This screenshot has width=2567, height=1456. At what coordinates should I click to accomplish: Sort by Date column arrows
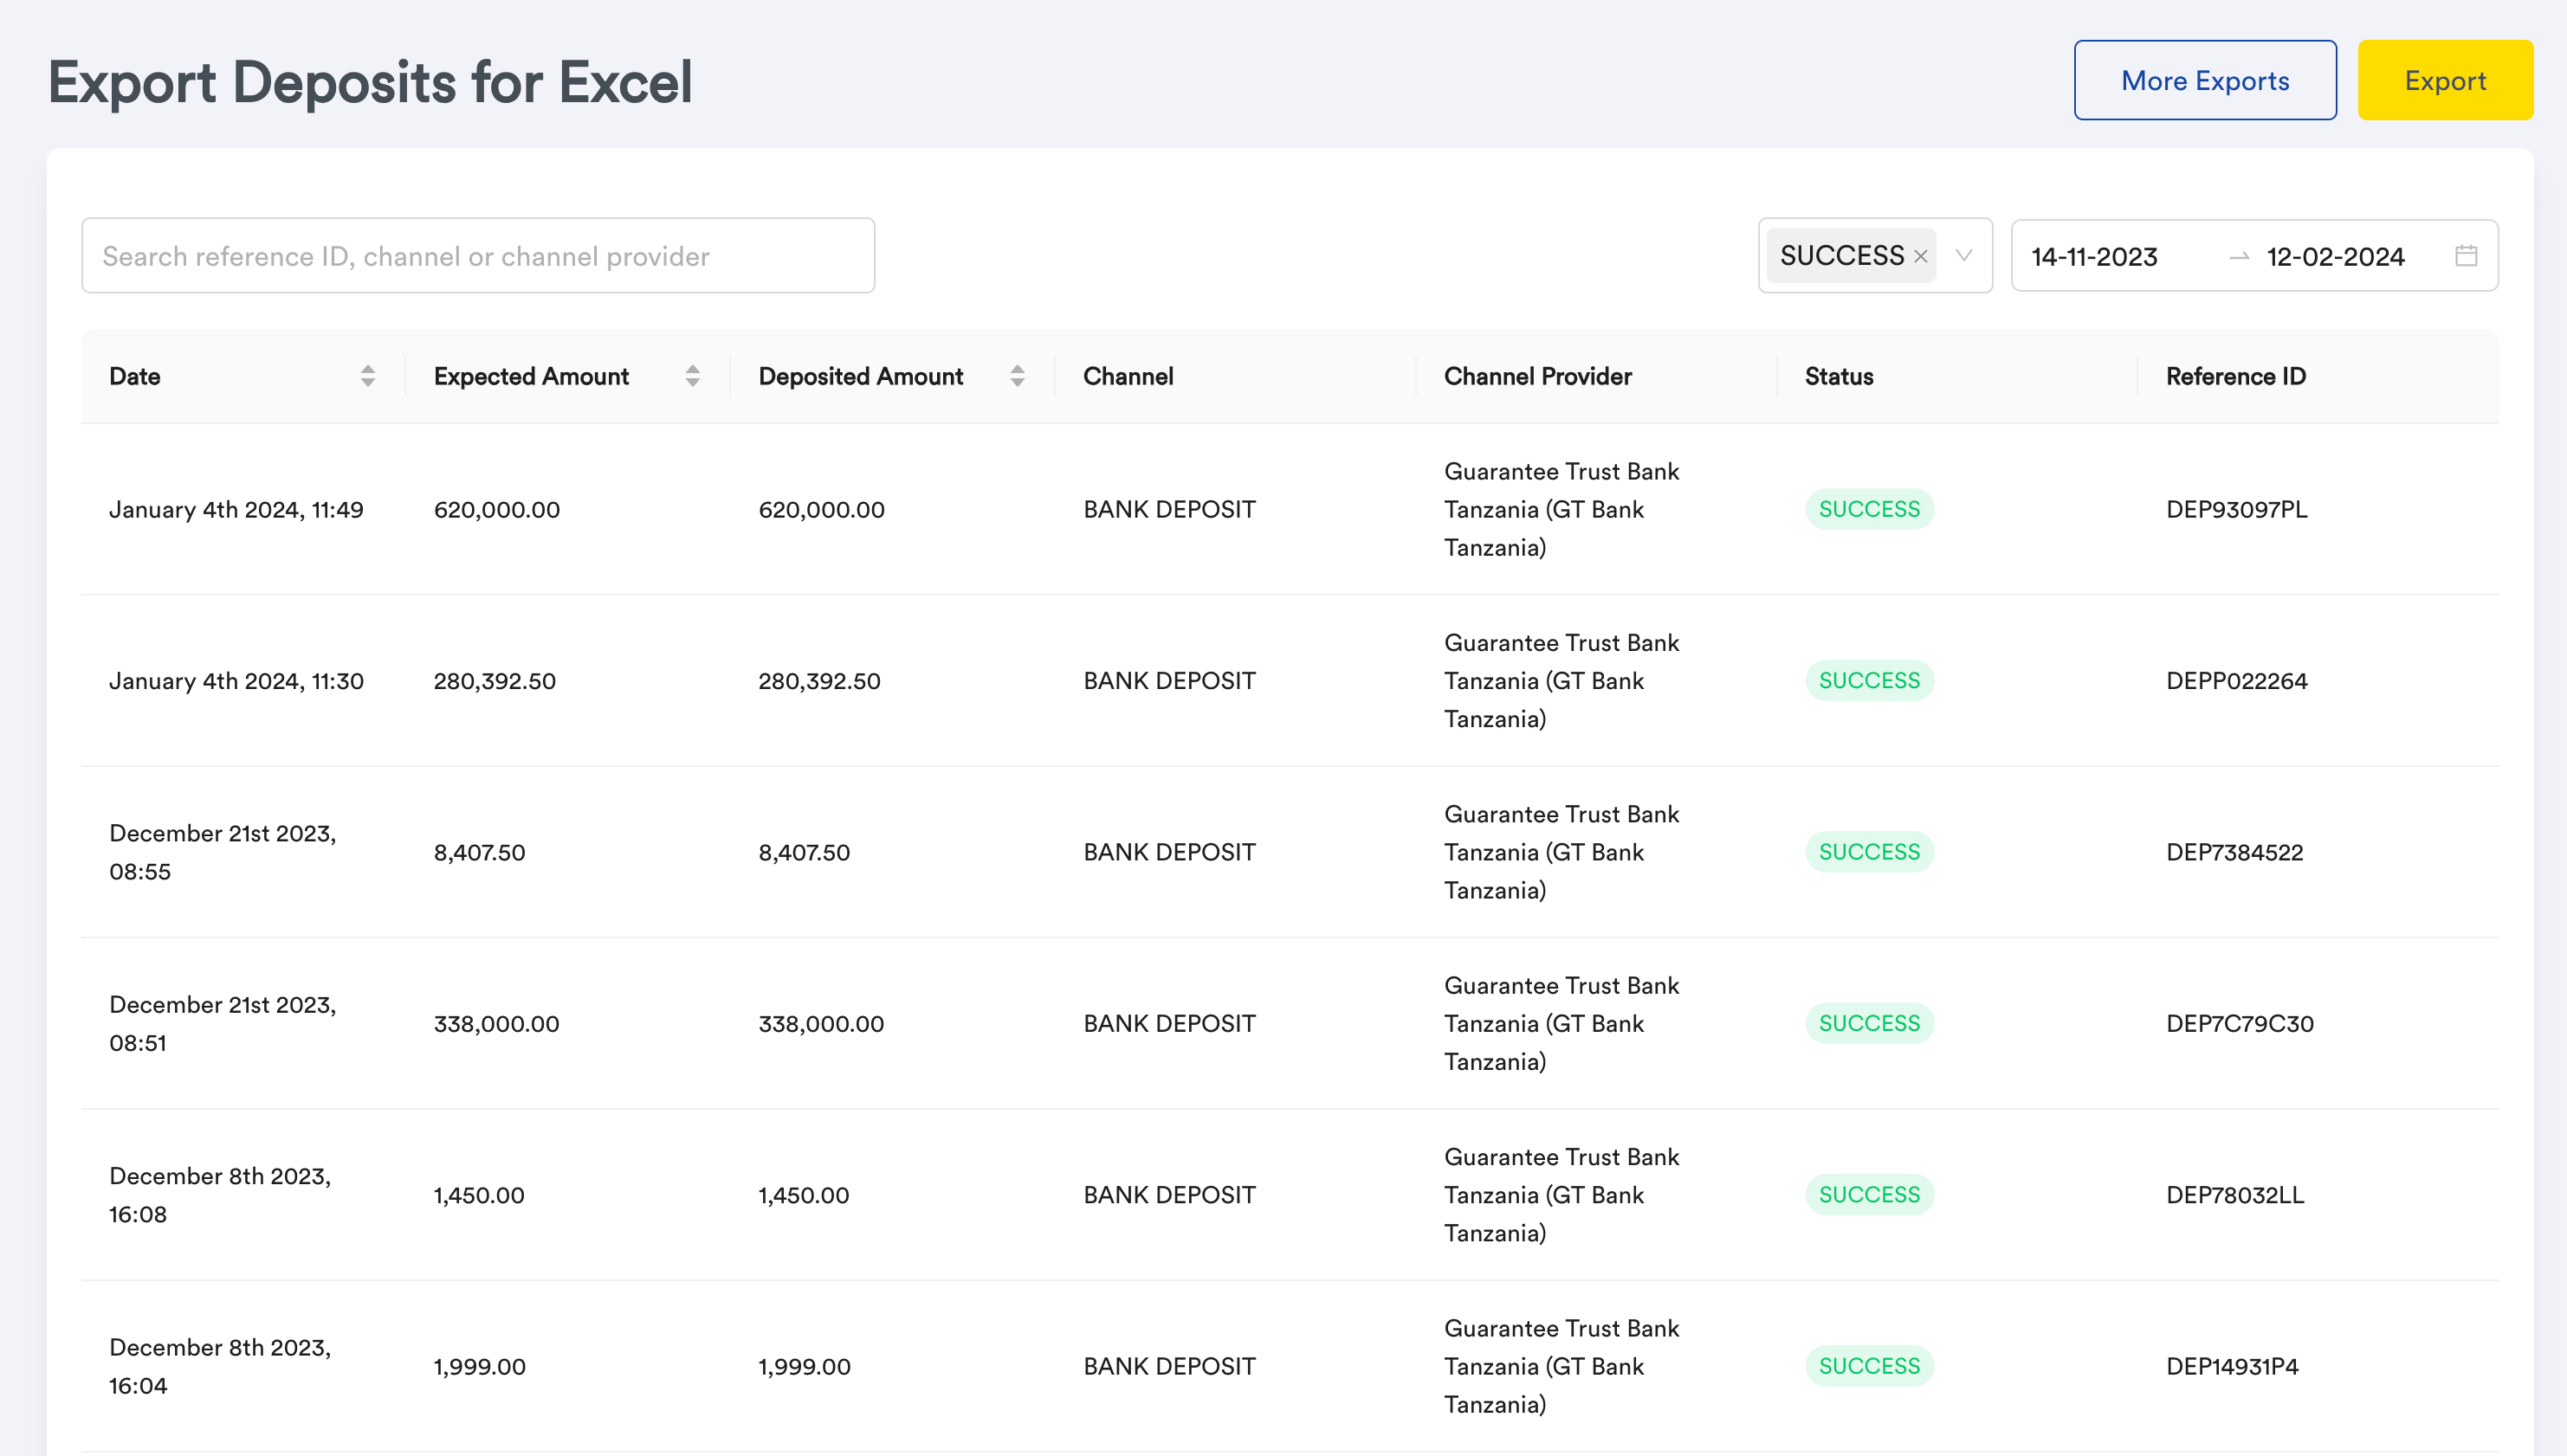(x=368, y=376)
